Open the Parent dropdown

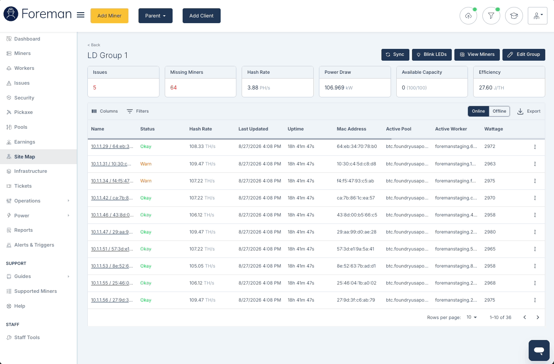(156, 16)
